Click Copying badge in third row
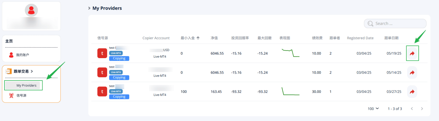Viewport: 439px width, 121px height. [119, 97]
